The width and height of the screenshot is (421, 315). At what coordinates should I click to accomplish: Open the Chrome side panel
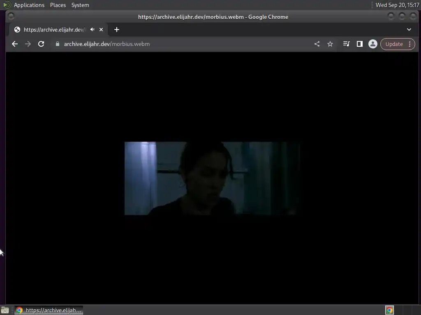[359, 44]
